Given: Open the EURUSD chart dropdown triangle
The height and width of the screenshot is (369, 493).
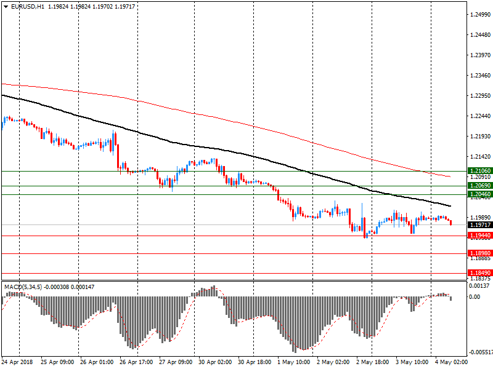Looking at the screenshot, I should (6, 7).
